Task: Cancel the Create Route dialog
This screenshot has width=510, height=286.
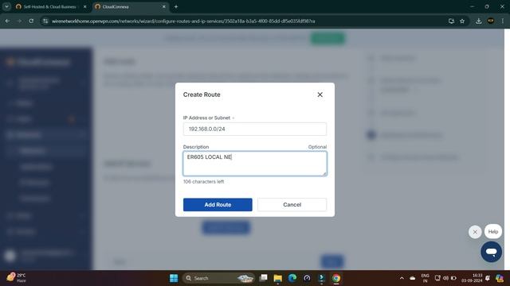Action: (x=292, y=205)
